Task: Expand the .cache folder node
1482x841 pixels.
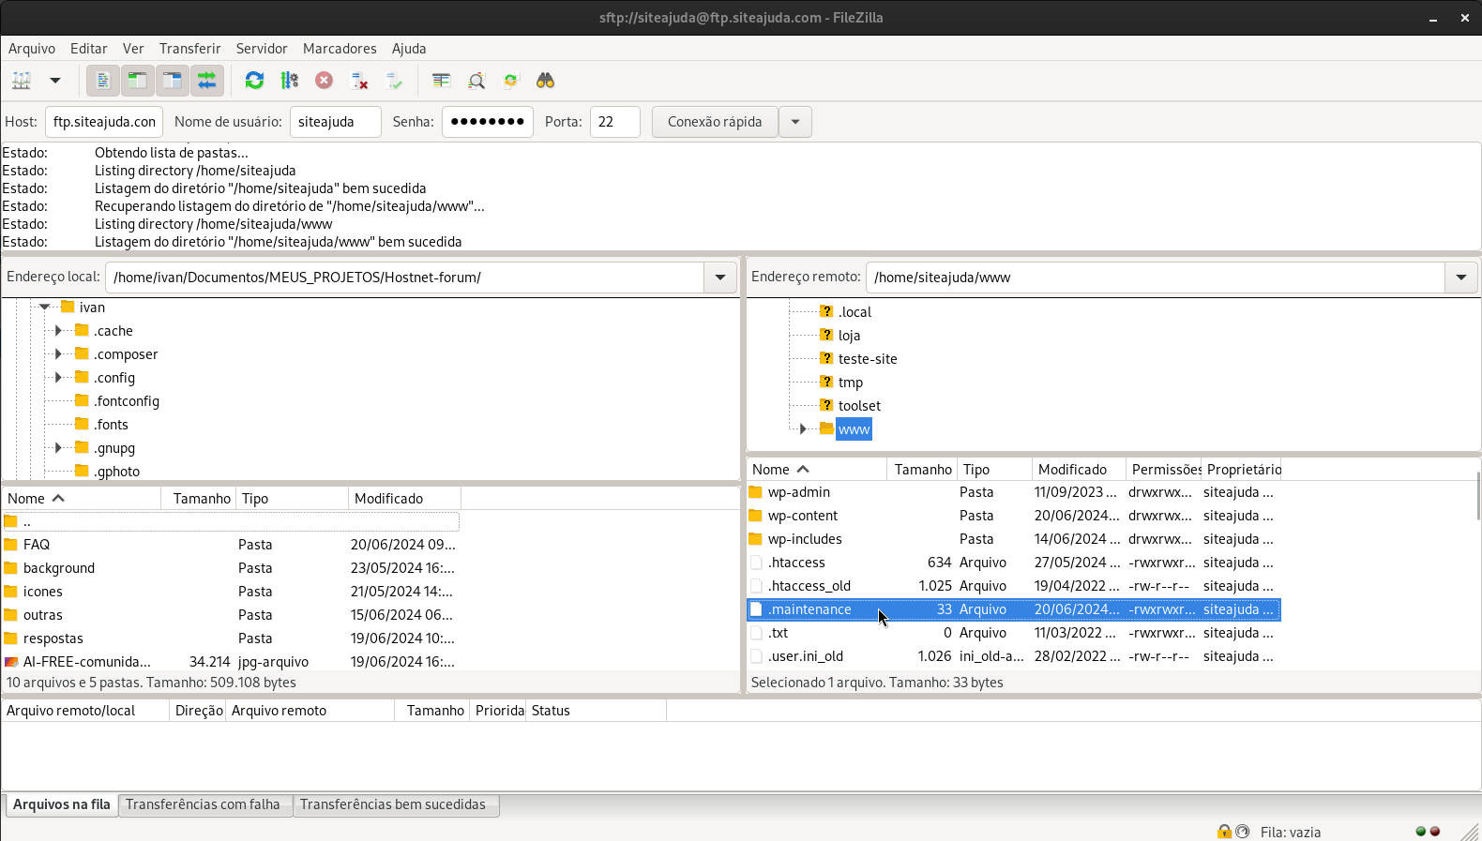Action: pyautogui.click(x=58, y=330)
